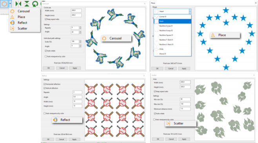Click Apply in the Scatter dialog
258x143 pixels.
coord(184,139)
